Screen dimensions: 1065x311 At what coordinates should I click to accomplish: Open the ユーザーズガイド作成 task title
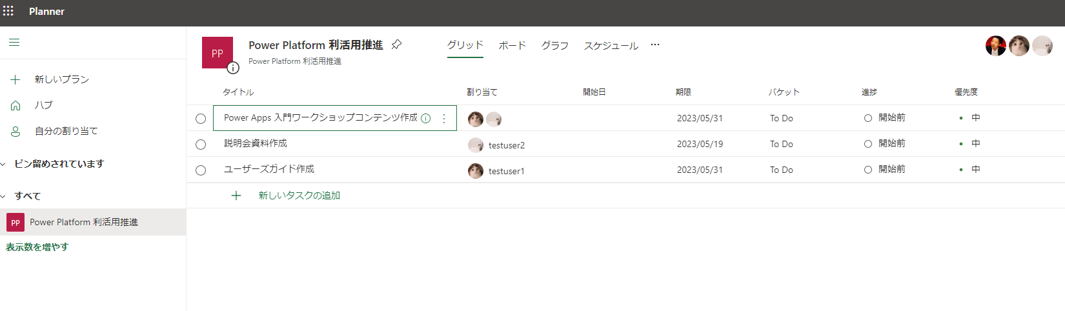tap(269, 169)
